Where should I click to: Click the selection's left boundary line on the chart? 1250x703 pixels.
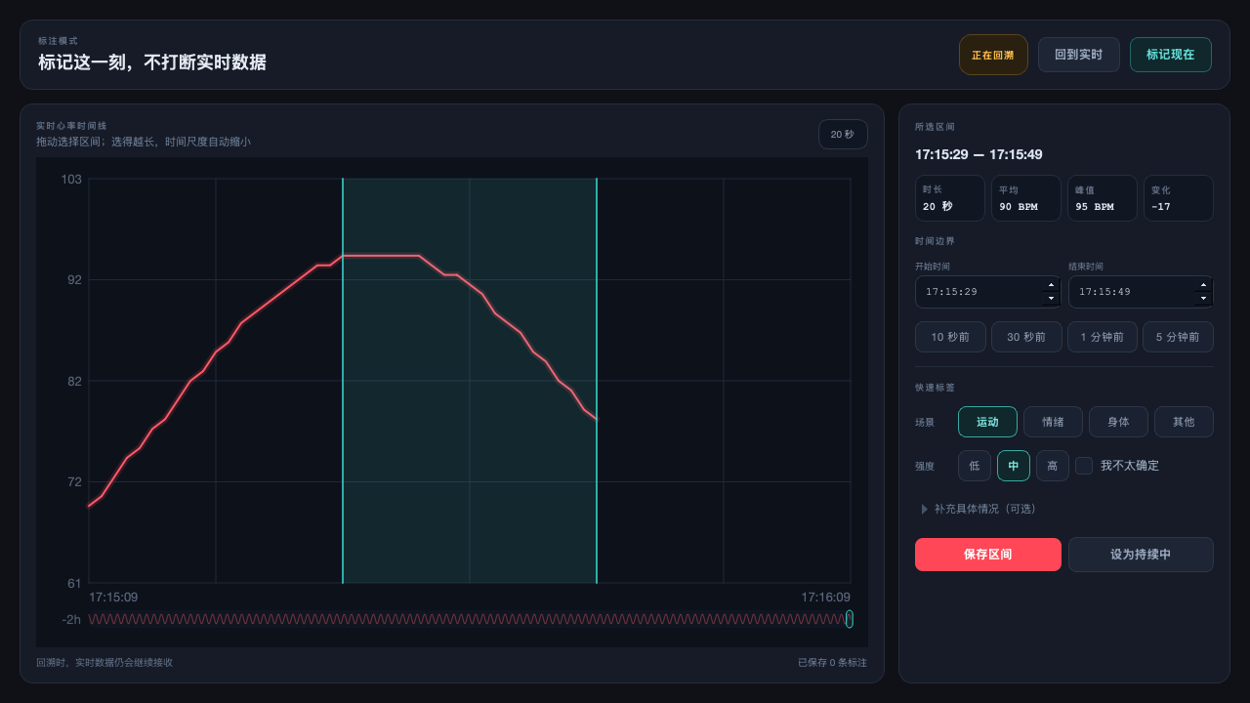343,381
